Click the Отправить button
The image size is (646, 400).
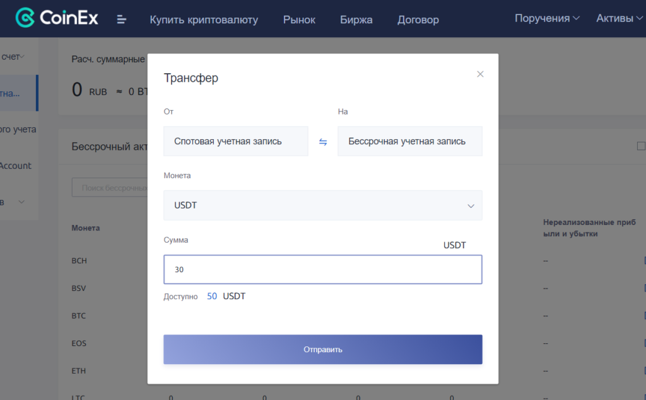pos(322,349)
